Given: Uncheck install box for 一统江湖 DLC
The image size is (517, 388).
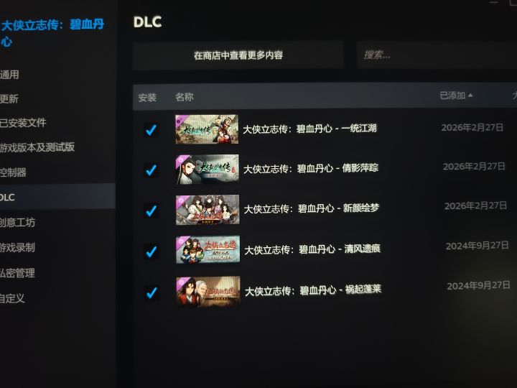Looking at the screenshot, I should (x=151, y=129).
